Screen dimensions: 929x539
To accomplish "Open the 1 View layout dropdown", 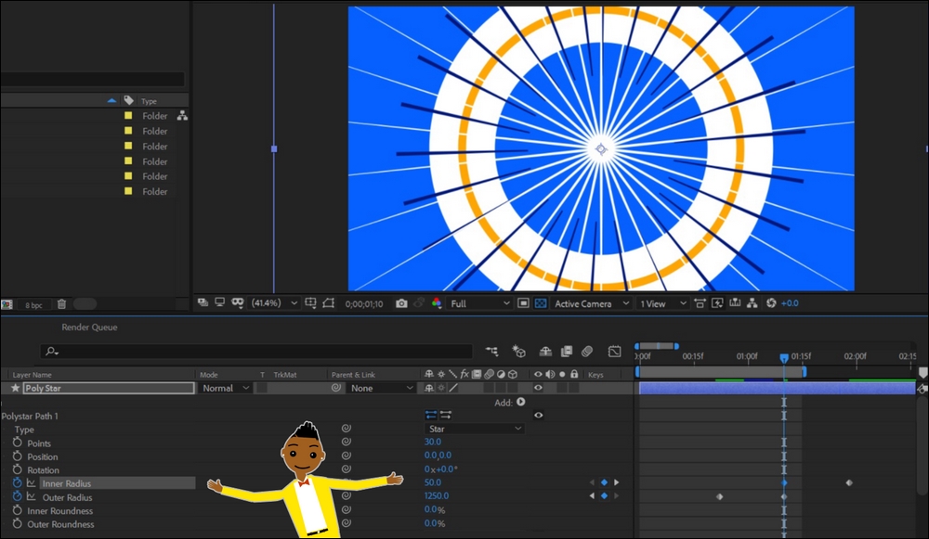I will pyautogui.click(x=663, y=303).
